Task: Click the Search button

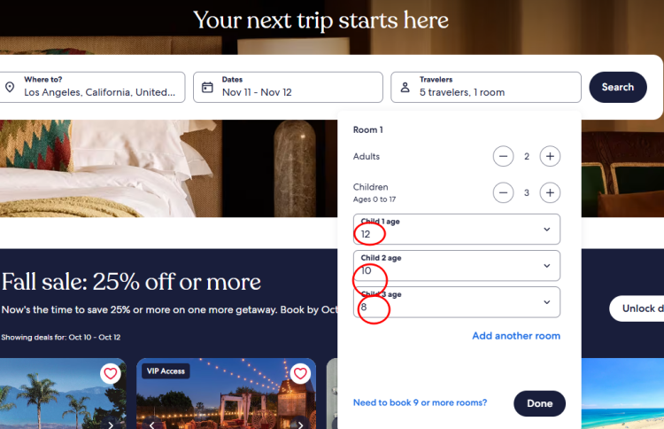Action: tap(617, 87)
